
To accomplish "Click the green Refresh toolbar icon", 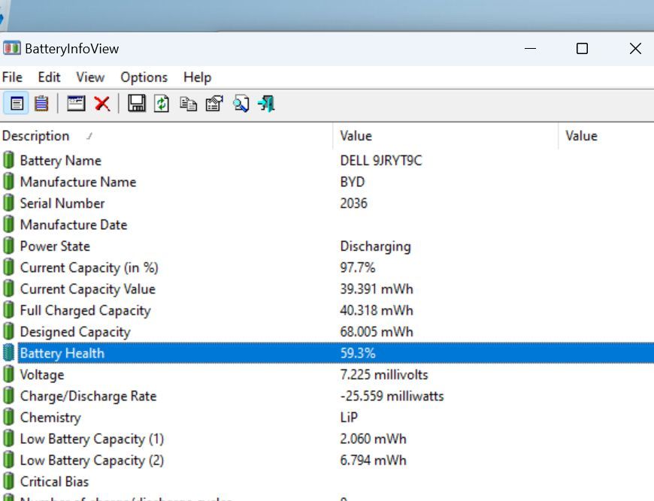I will point(162,104).
